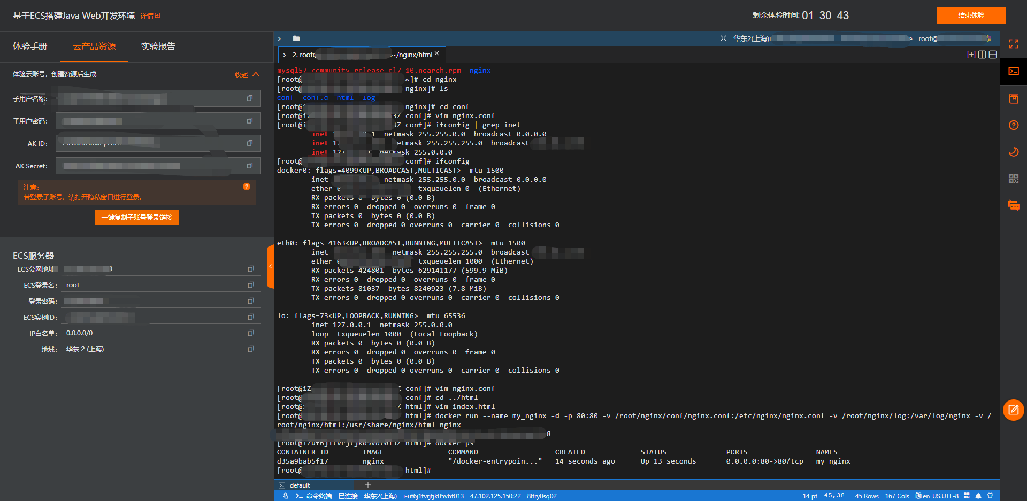Image resolution: width=1027 pixels, height=501 pixels.
Task: Open the QR code icon in right sidebar
Action: click(1014, 179)
